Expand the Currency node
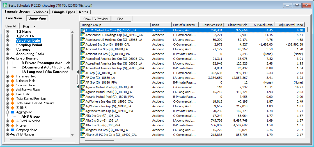314x147 pixels. click(8, 49)
